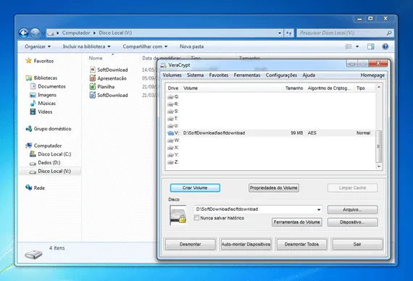Click the Dispositivo... button
Image resolution: width=413 pixels, height=281 pixels.
coord(352,222)
